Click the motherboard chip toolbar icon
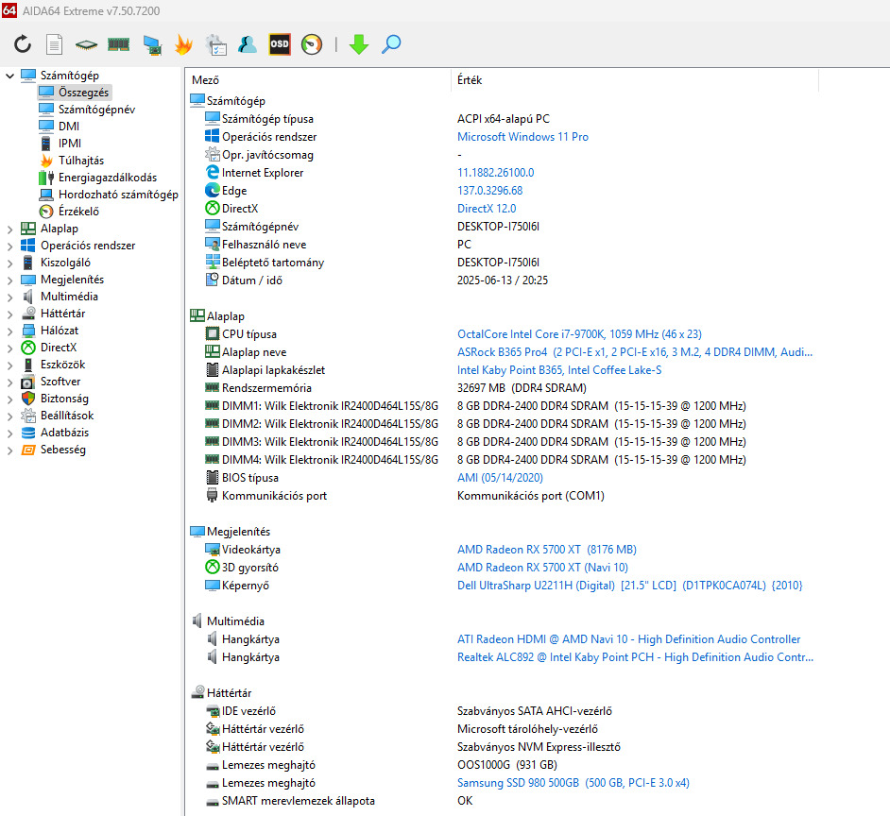890x816 pixels. (86, 44)
